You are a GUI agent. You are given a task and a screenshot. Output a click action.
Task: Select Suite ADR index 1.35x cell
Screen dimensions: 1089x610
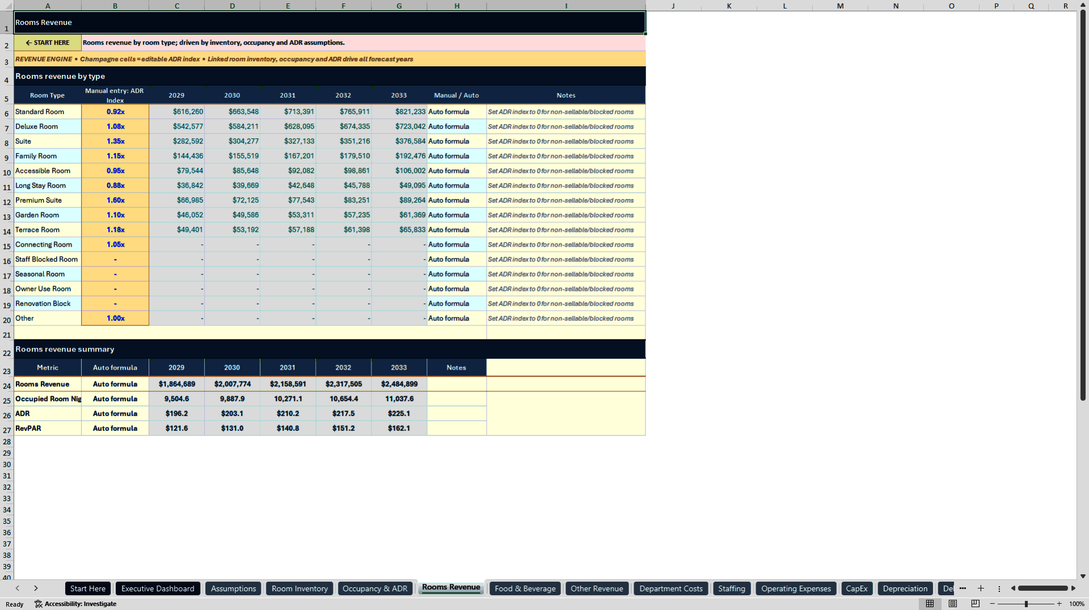coord(115,141)
